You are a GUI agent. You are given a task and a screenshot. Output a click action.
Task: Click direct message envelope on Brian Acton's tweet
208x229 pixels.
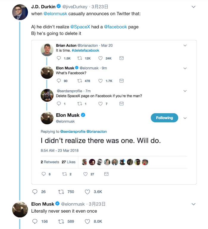(x=121, y=58)
